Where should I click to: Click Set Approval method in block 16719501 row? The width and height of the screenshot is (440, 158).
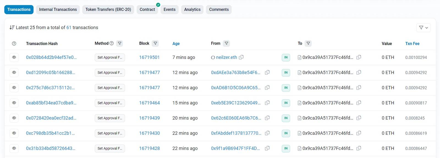(x=110, y=58)
